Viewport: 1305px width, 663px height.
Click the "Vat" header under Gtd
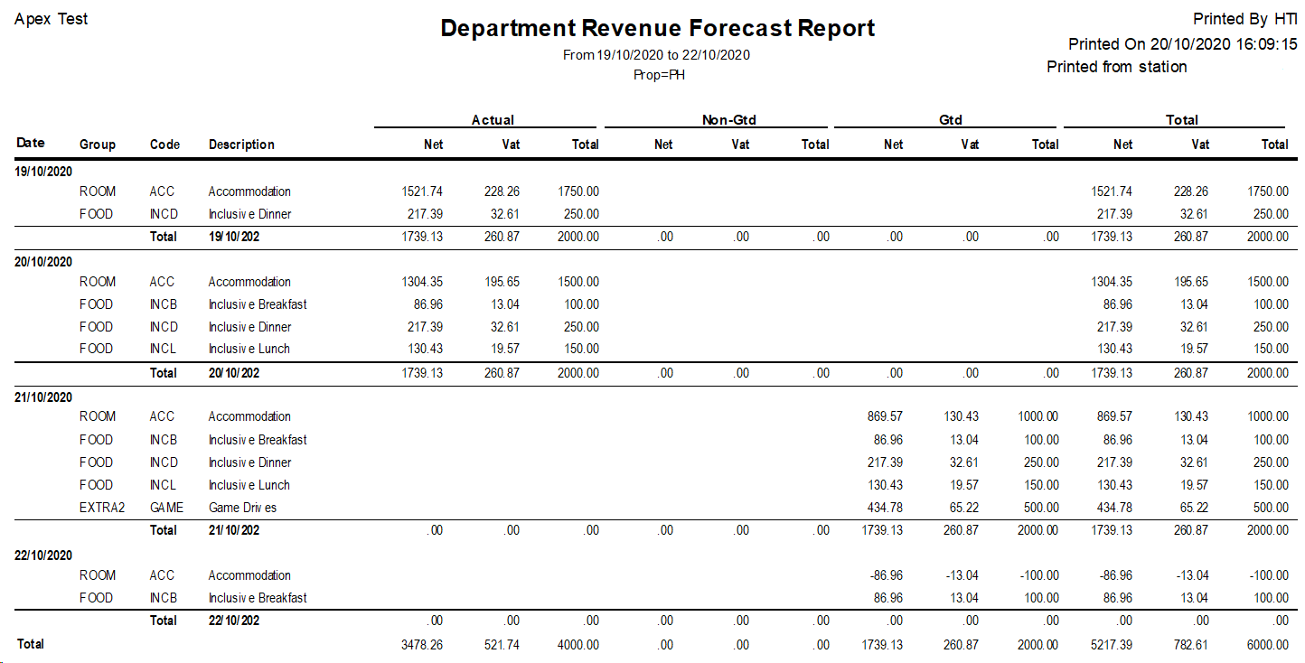click(970, 145)
